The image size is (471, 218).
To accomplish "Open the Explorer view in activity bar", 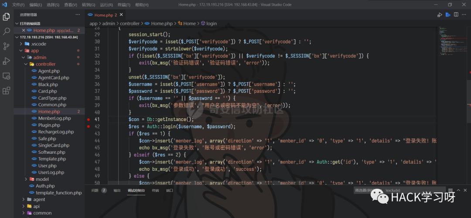I will pyautogui.click(x=7, y=17).
